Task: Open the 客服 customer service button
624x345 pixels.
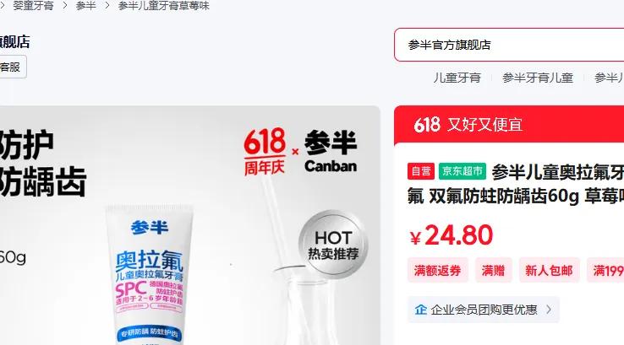Action: coord(12,67)
